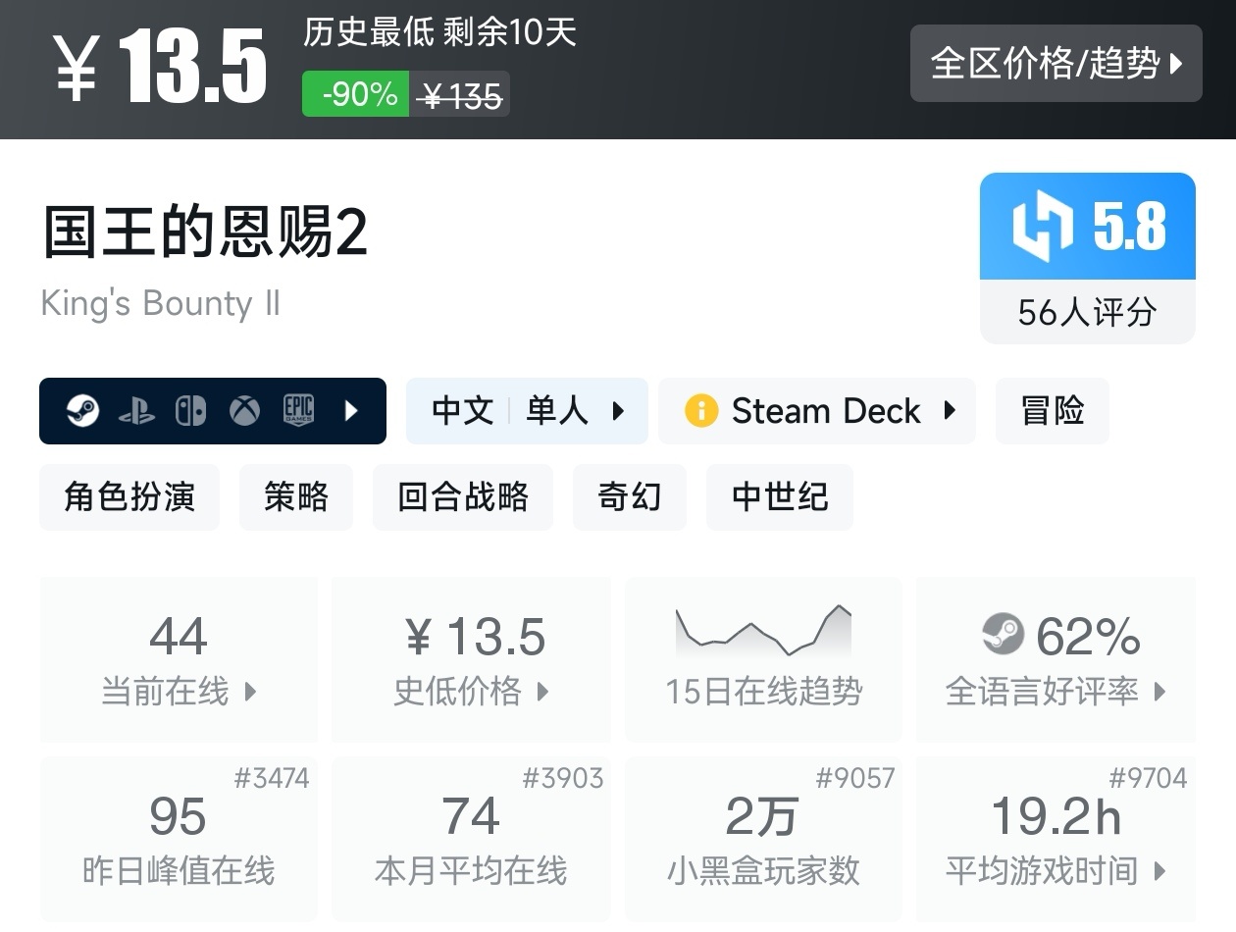
Task: Expand the 中文 单人 language details
Action: click(x=527, y=411)
